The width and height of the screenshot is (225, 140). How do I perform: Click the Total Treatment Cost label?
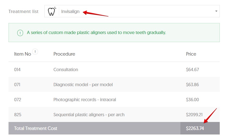36,128
